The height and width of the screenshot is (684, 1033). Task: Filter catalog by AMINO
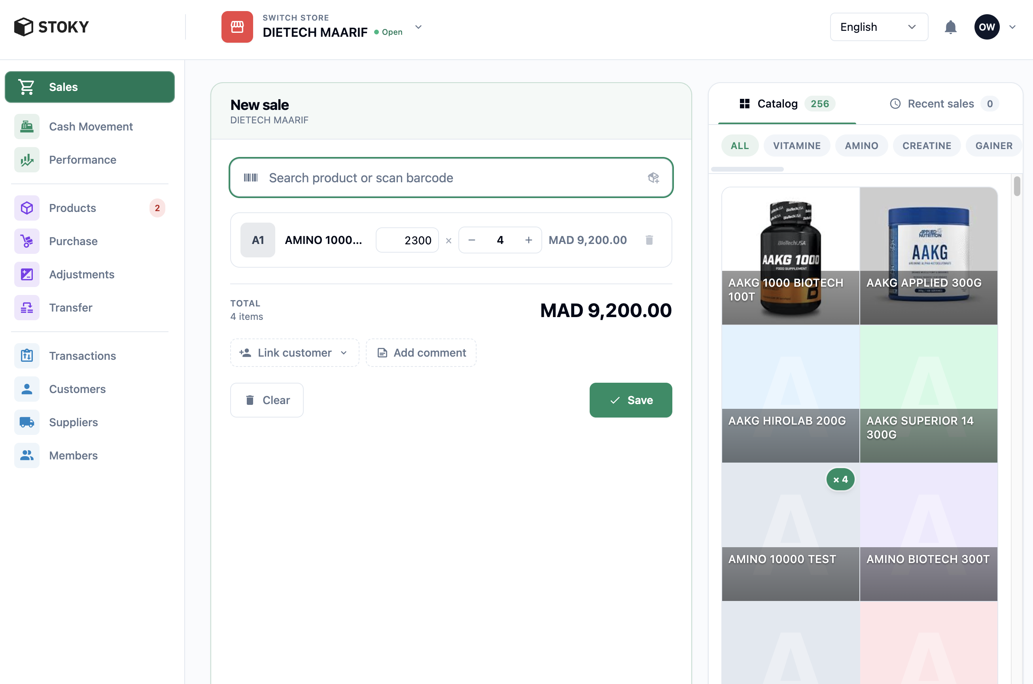point(861,146)
